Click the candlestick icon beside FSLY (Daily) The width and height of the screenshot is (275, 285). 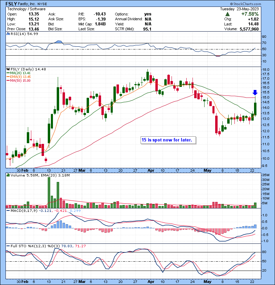pos(8,69)
